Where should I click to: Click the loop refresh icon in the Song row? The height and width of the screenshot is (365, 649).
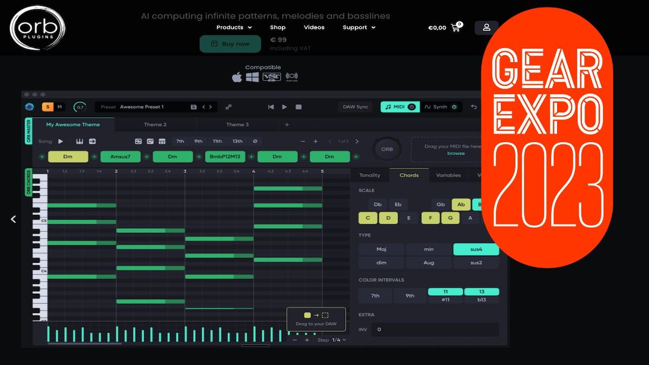pyautogui.click(x=138, y=141)
